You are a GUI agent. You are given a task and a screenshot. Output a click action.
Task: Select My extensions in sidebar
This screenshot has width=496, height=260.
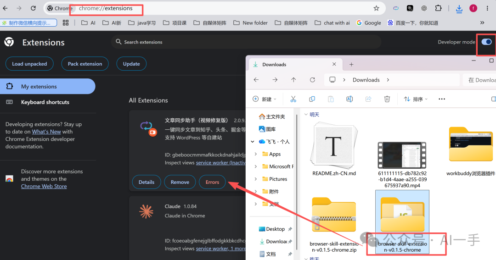click(47, 86)
